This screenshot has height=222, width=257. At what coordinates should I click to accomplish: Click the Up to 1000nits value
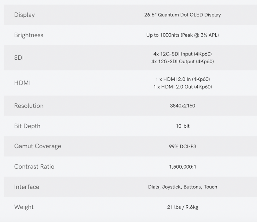182,35
